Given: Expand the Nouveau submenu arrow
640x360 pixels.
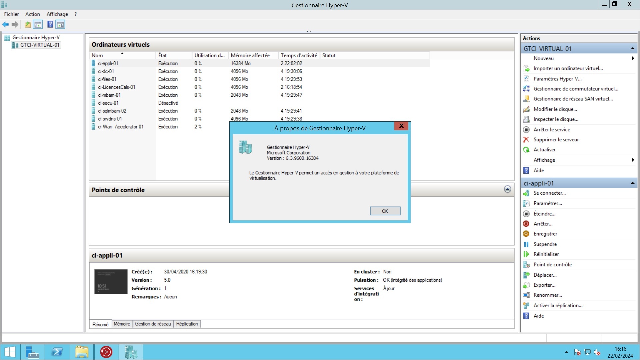Looking at the screenshot, I should [633, 58].
